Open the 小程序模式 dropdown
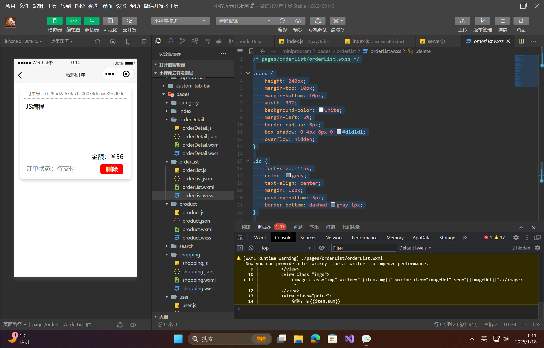Image resolution: width=544 pixels, height=348 pixels. coord(180,21)
